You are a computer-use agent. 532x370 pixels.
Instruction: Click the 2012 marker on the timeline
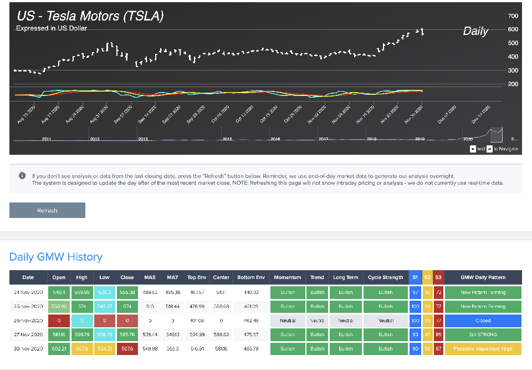coord(95,139)
